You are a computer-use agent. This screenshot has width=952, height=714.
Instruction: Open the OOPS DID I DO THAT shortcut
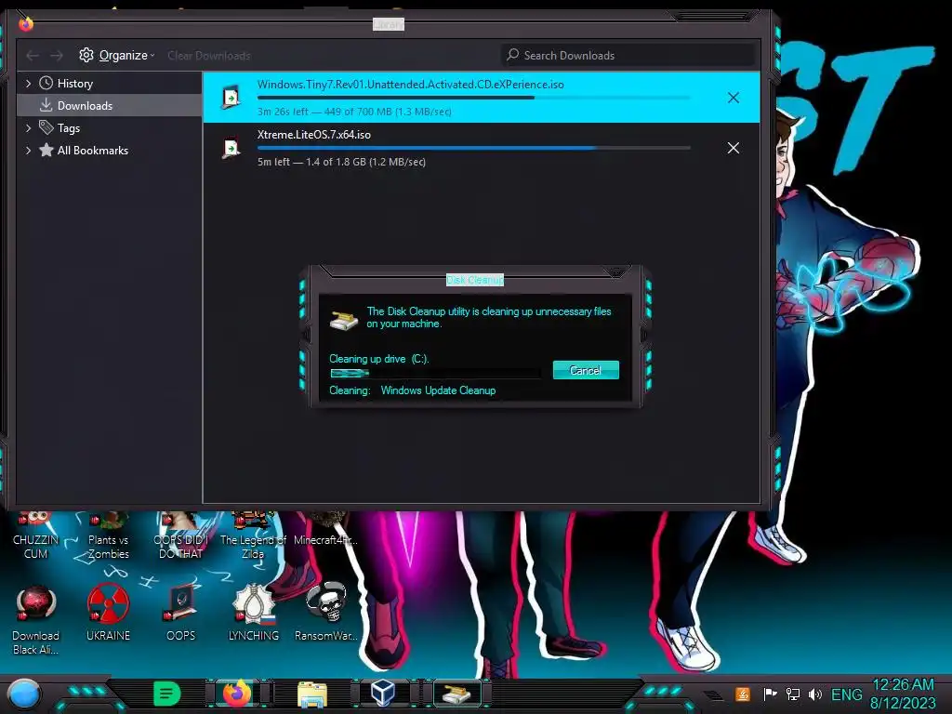180,536
